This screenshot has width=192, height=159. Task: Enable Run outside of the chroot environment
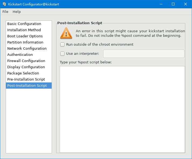(62, 45)
